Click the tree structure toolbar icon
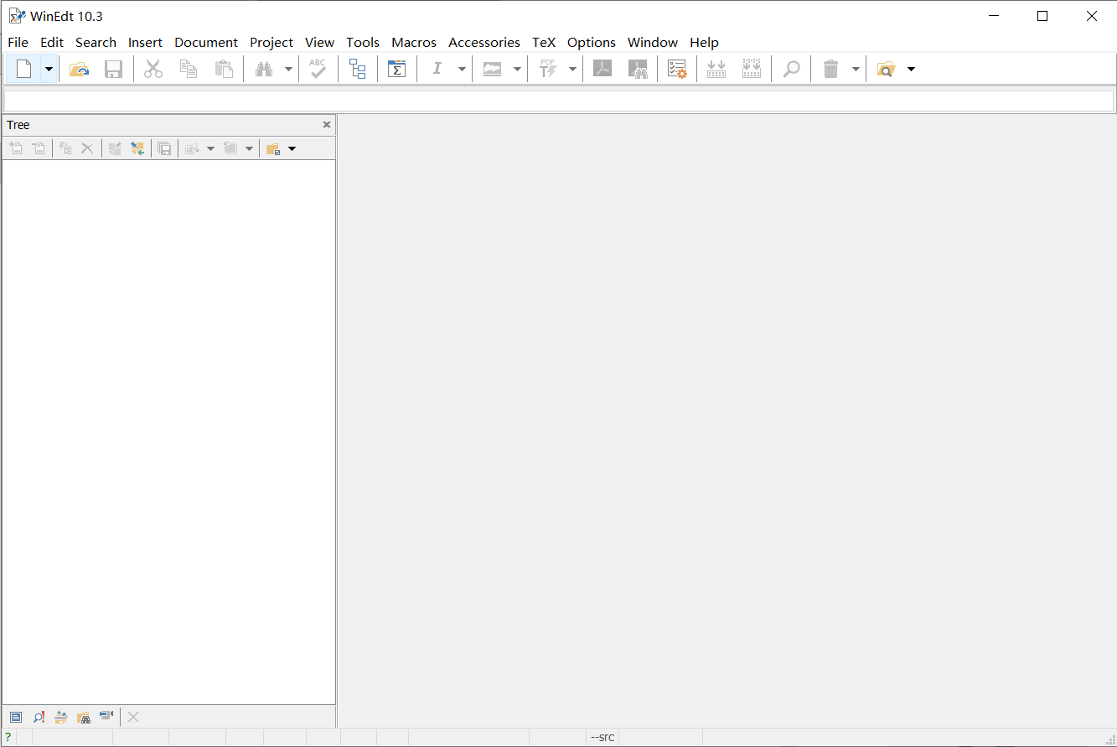The width and height of the screenshot is (1117, 747). (358, 69)
